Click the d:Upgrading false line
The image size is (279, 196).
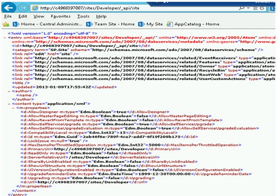(x=88, y=178)
